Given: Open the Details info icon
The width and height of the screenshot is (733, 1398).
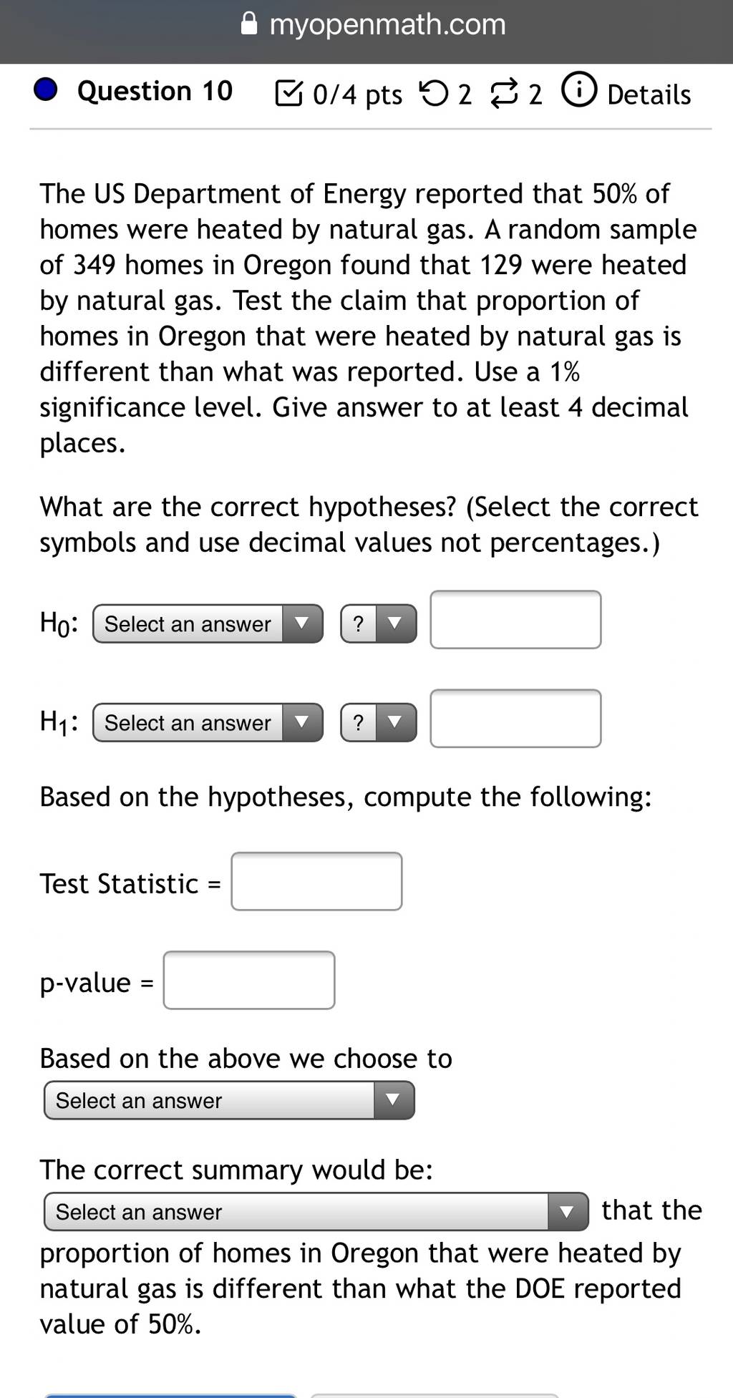Looking at the screenshot, I should click(x=579, y=90).
